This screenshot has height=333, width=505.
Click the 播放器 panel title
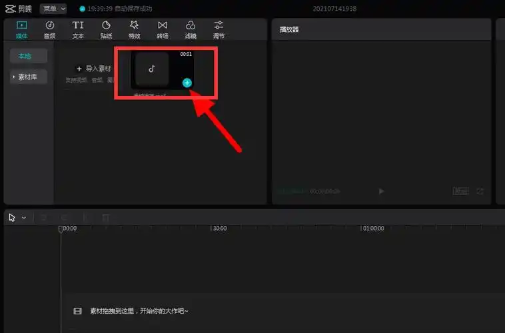[289, 29]
